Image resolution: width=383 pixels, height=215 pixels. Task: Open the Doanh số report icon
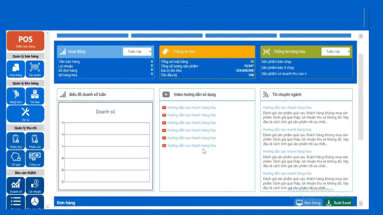coord(16,185)
